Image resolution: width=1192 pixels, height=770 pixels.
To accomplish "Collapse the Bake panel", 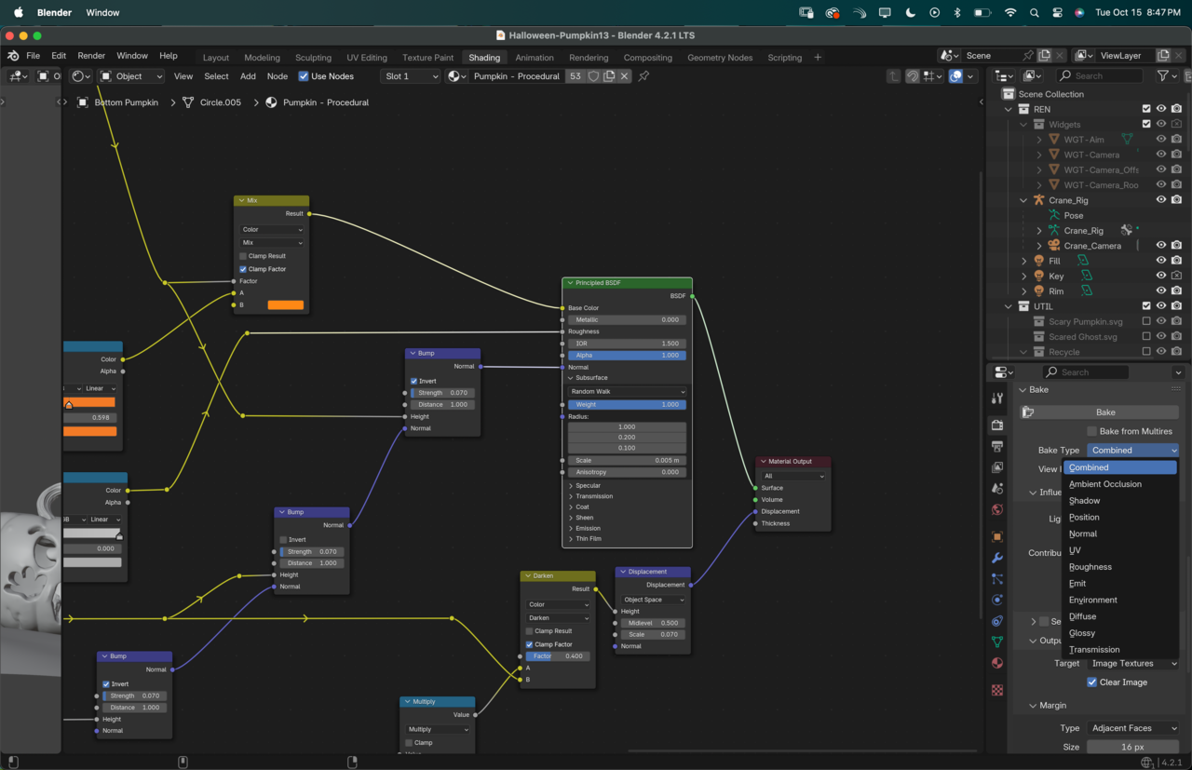I will [x=1023, y=390].
